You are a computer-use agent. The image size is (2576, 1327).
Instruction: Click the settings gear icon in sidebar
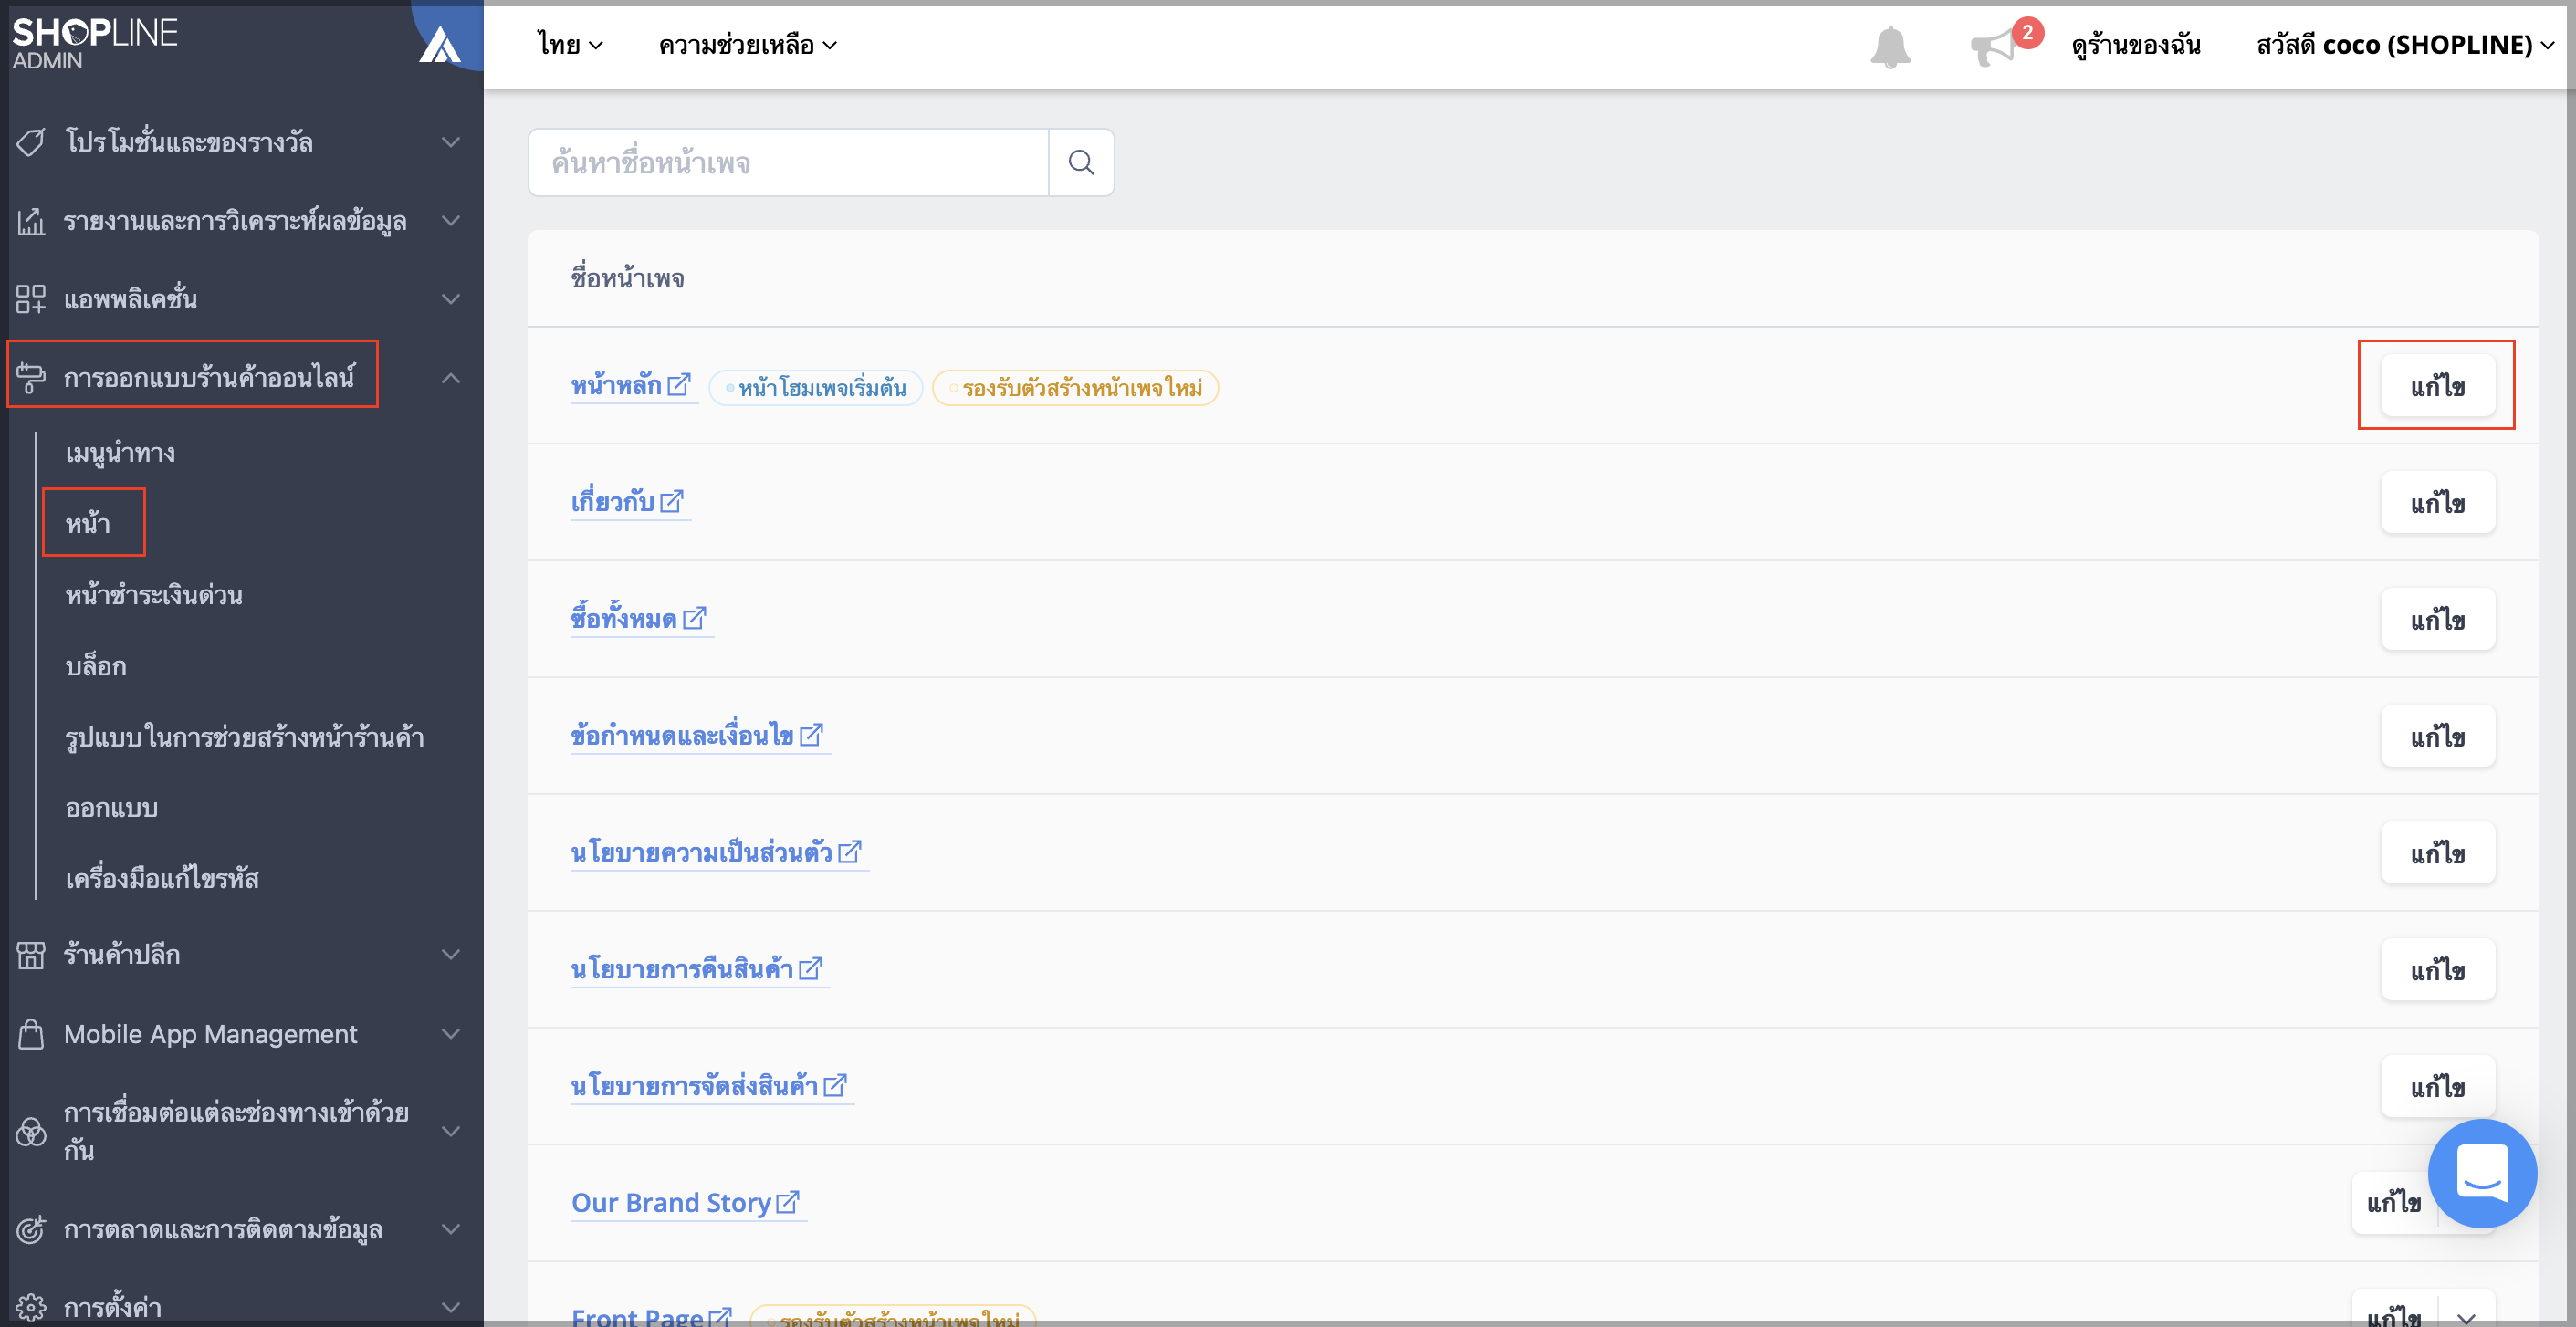[x=31, y=1307]
